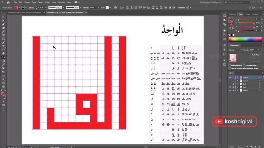
Task: Open the Character panel icon in the dock
Action: click(x=224, y=45)
